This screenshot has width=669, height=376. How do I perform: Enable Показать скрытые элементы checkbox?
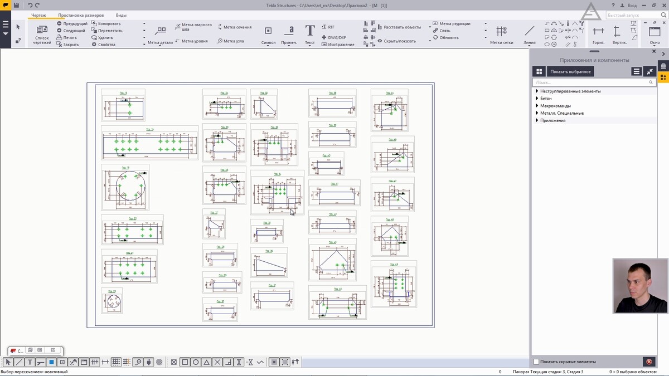[536, 362]
